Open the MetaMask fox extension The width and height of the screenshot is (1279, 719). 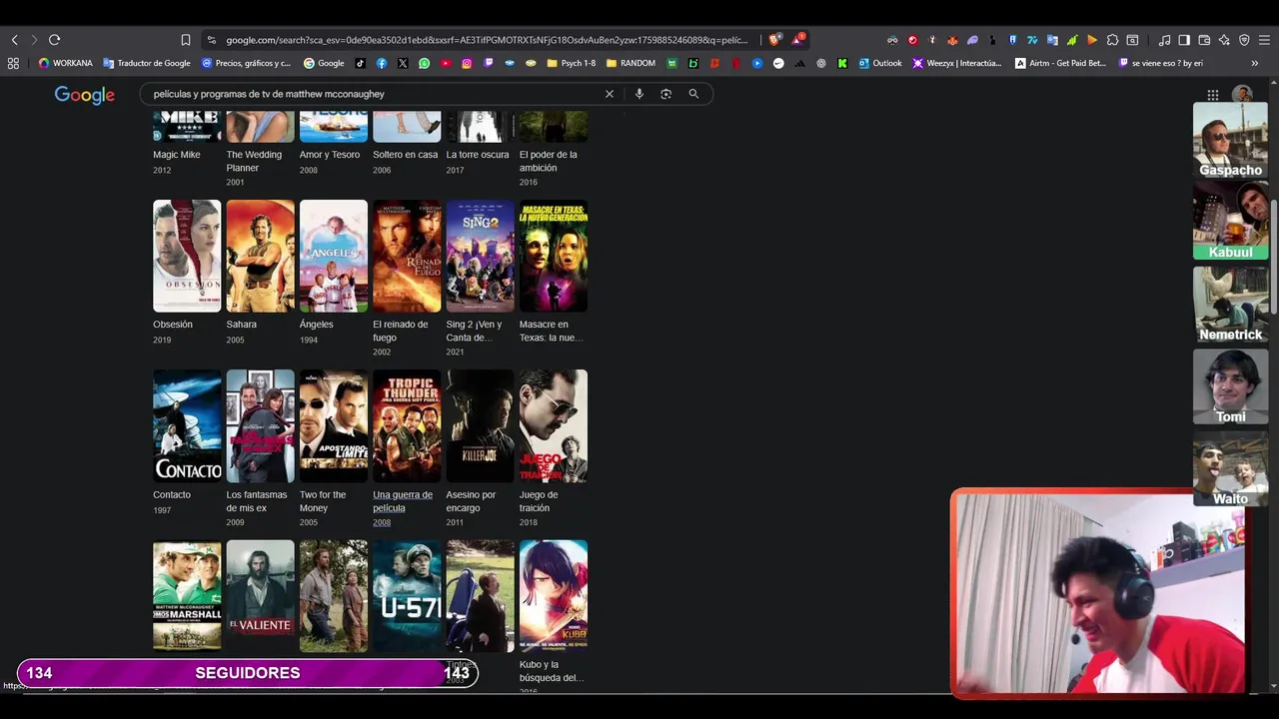coord(952,40)
